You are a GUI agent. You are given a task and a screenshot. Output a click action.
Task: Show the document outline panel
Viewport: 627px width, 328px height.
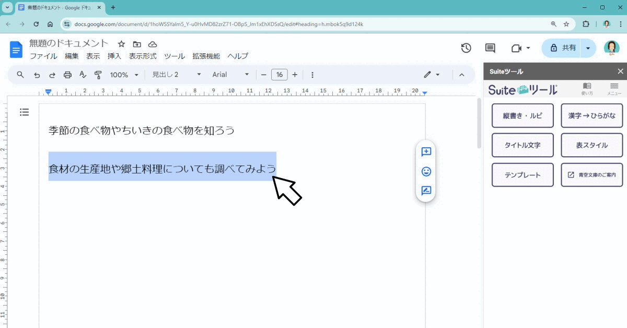pos(24,112)
